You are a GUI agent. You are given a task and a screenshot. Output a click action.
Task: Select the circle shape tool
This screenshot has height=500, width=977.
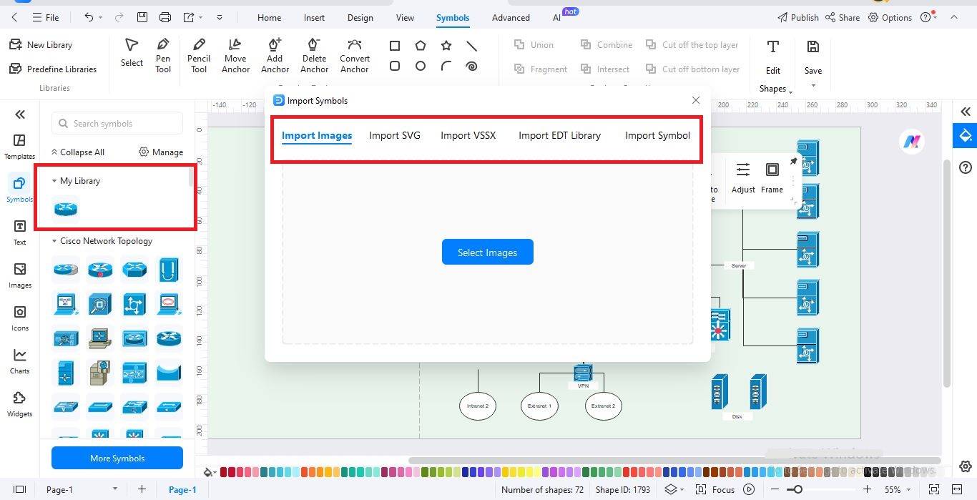coord(421,66)
